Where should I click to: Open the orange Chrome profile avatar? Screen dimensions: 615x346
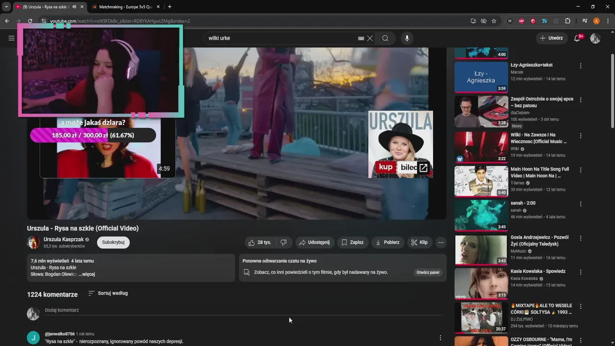(x=596, y=21)
